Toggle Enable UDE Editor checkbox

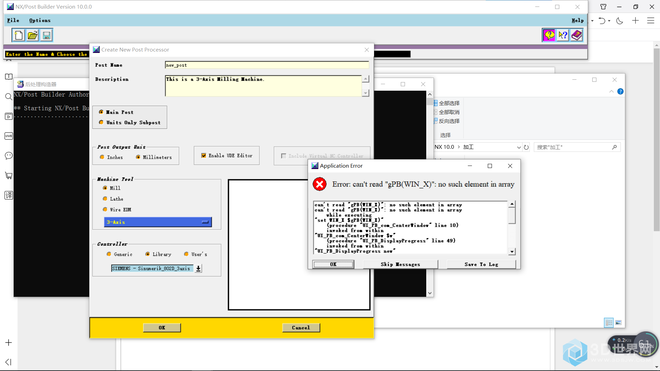coord(203,156)
